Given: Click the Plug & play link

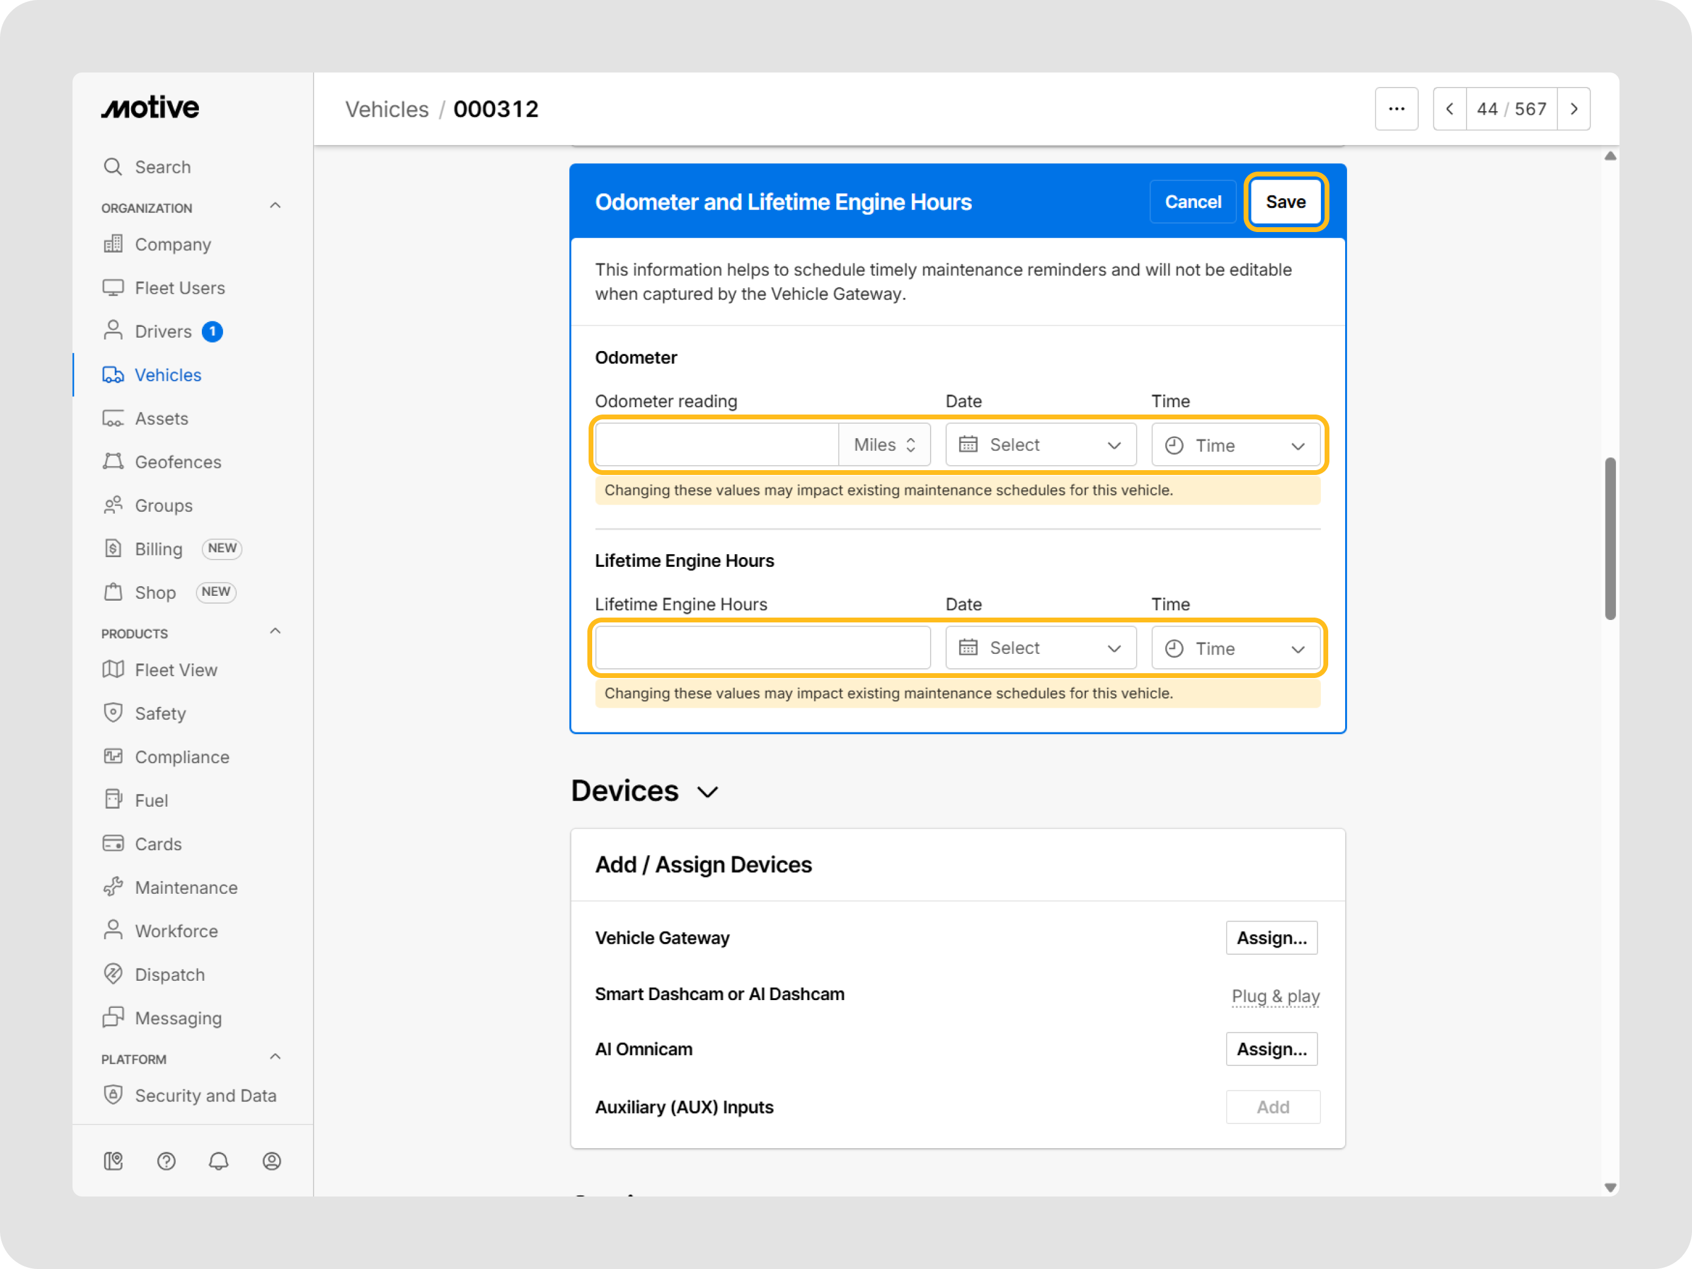Looking at the screenshot, I should coord(1275,996).
